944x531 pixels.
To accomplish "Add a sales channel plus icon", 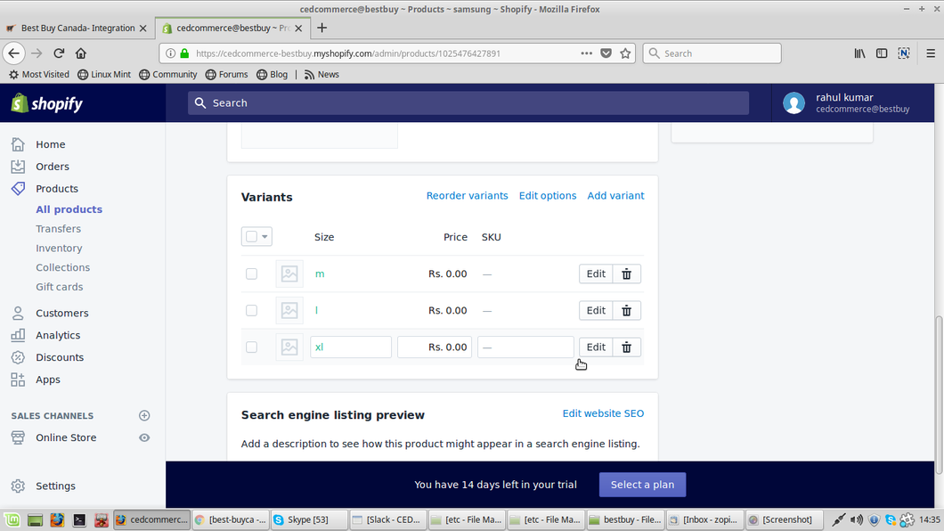I will 144,416.
